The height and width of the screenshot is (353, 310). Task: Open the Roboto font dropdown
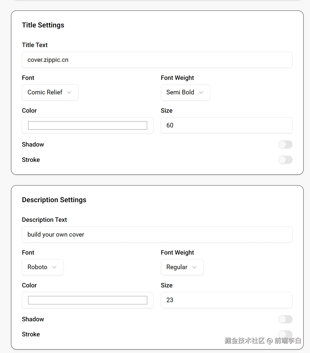(42, 267)
